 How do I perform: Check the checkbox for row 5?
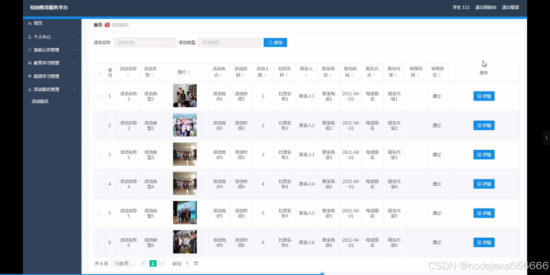(x=99, y=214)
